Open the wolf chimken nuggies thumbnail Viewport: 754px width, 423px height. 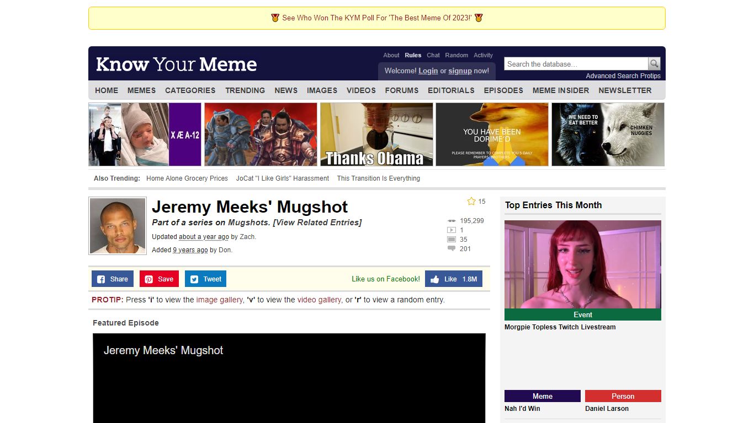pyautogui.click(x=608, y=134)
